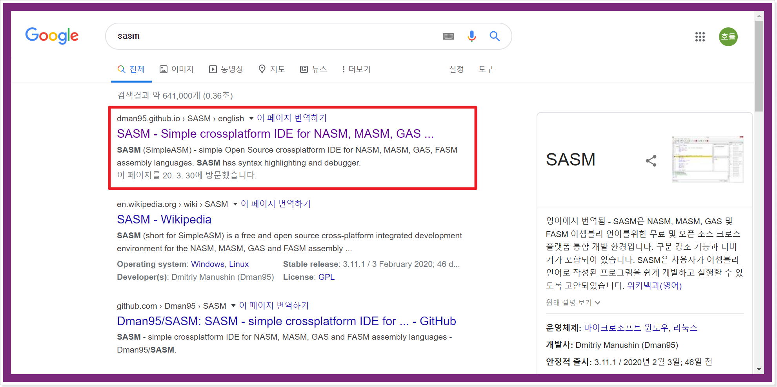The height and width of the screenshot is (387, 777).
Task: Open the 리눅스 link in knowledge panel
Action: click(x=685, y=328)
